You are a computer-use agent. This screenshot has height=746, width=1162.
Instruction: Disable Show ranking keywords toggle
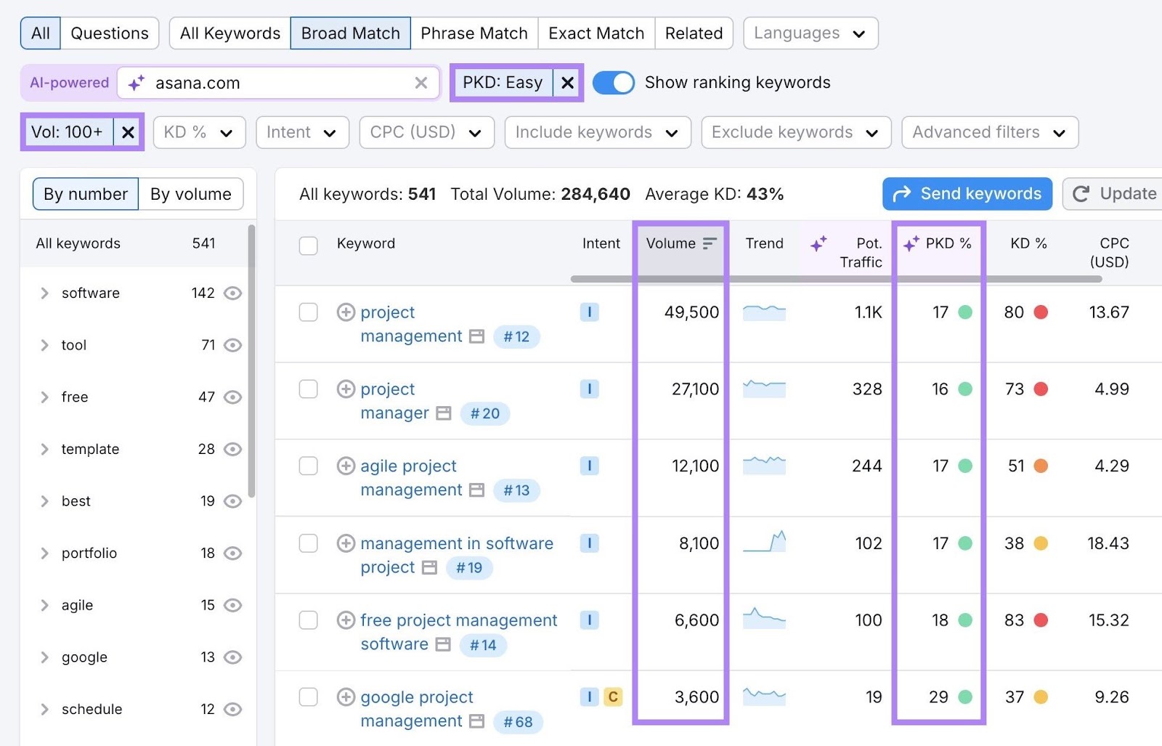[x=614, y=83]
